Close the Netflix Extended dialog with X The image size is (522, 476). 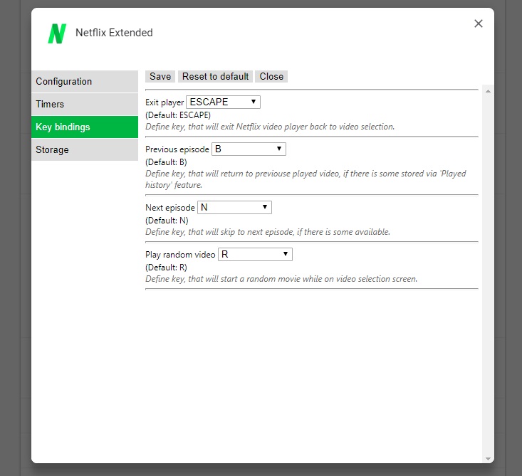[479, 23]
